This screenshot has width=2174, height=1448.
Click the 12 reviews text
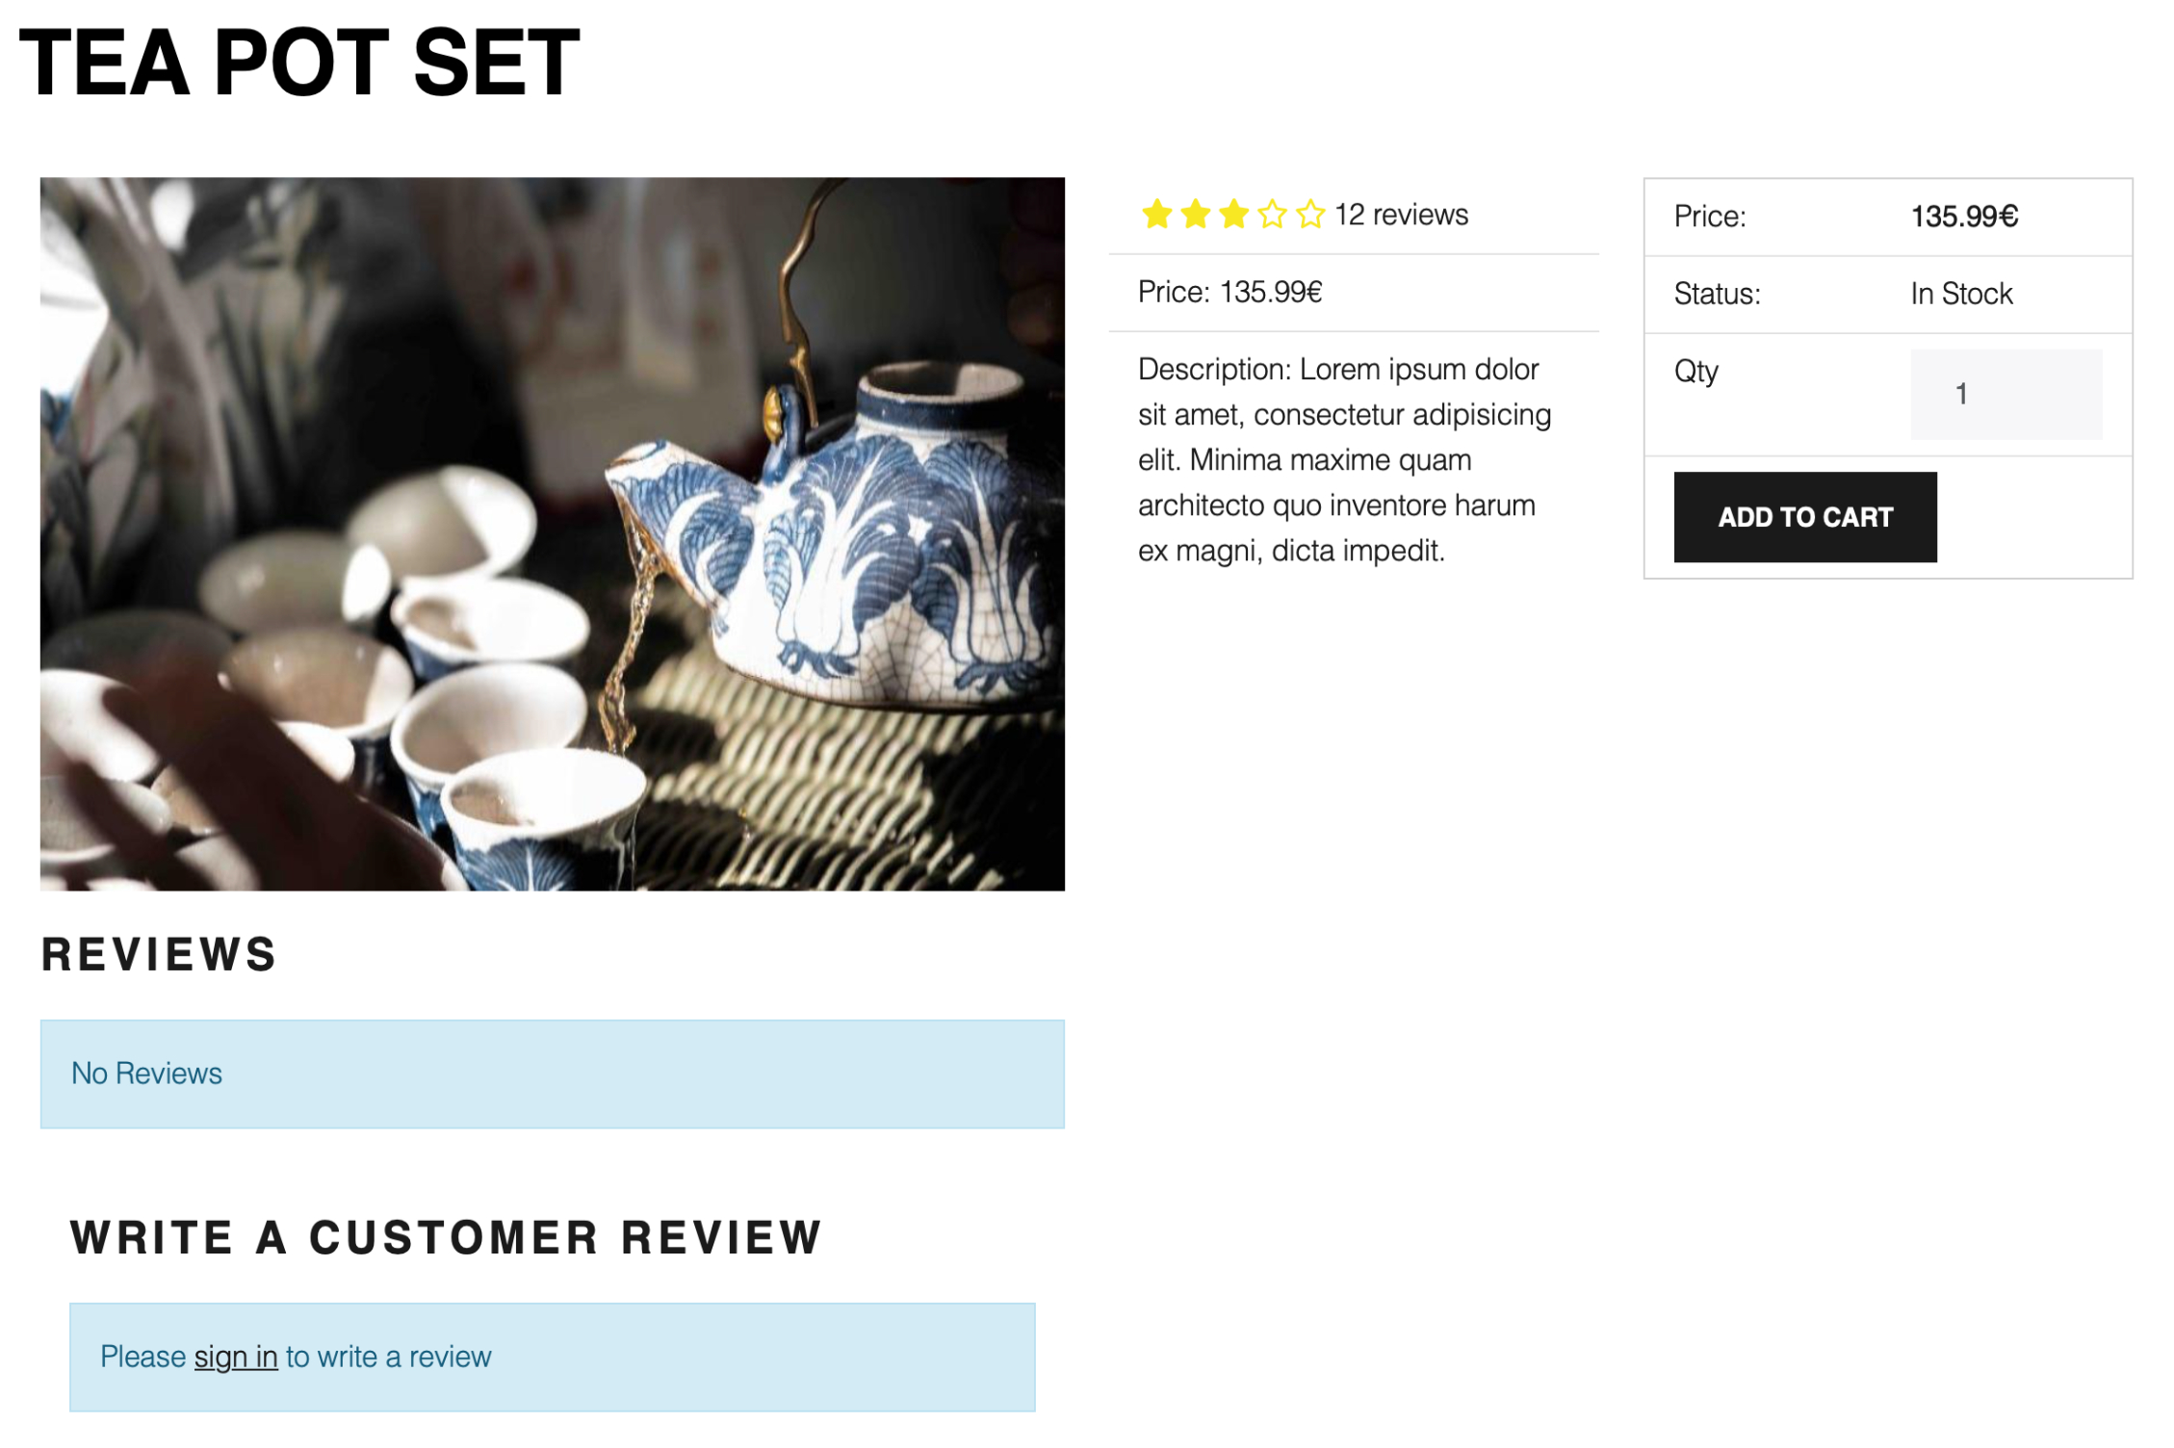point(1401,215)
